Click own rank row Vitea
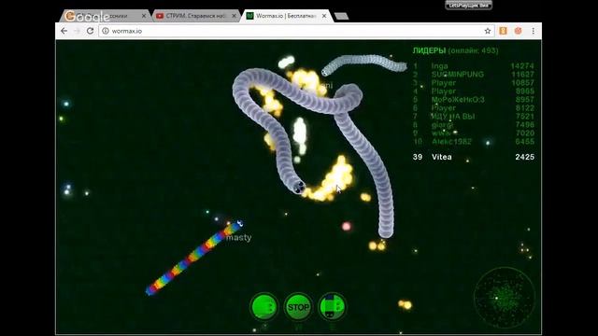598x336 pixels. pyautogui.click(x=474, y=157)
